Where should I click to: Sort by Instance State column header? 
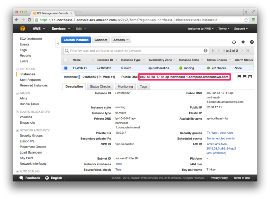(189, 60)
